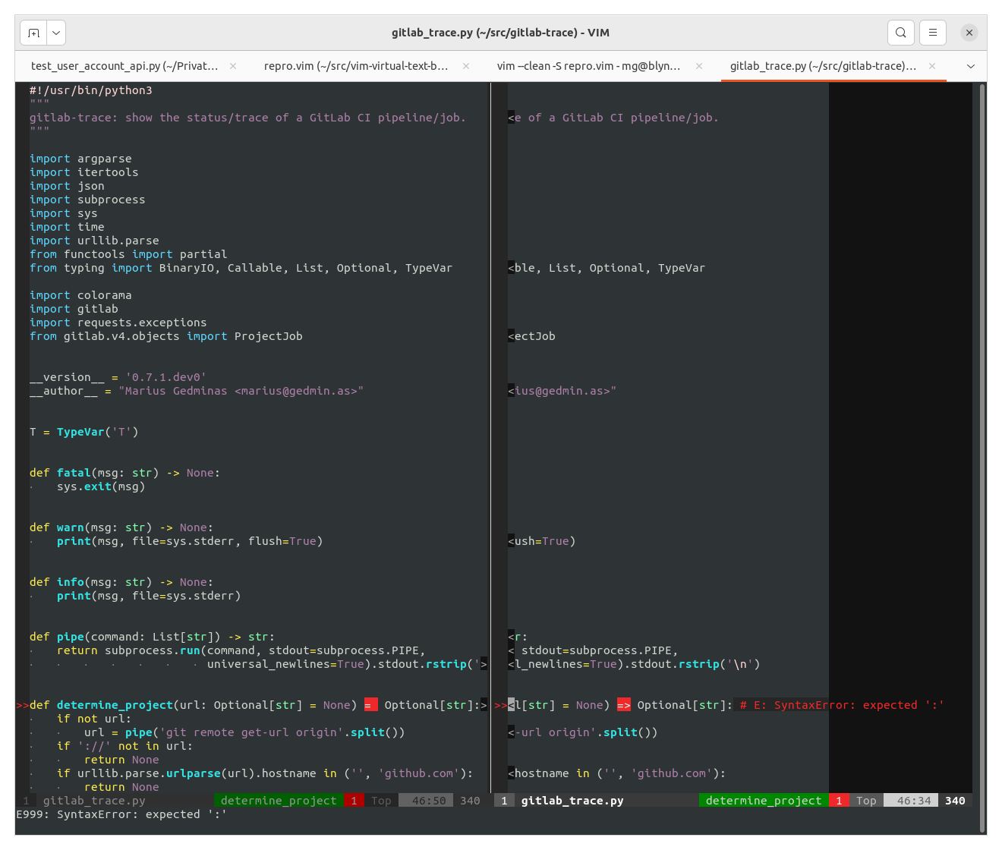
Task: Open the hamburger menu
Action: [x=933, y=33]
